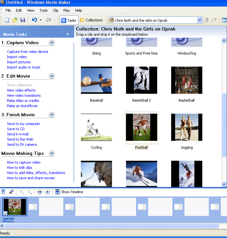The image size is (227, 238).
Task: Click Capture from video device link
Action: click(28, 52)
